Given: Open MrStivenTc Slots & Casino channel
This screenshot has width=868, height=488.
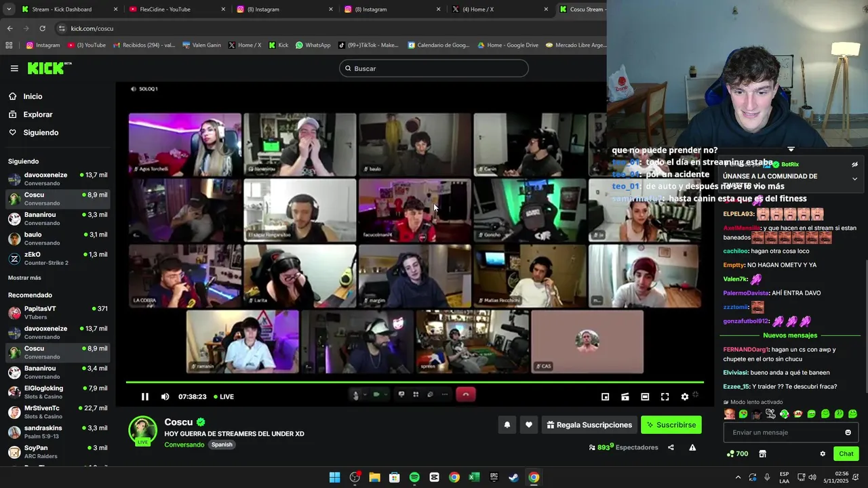Looking at the screenshot, I should click(58, 412).
